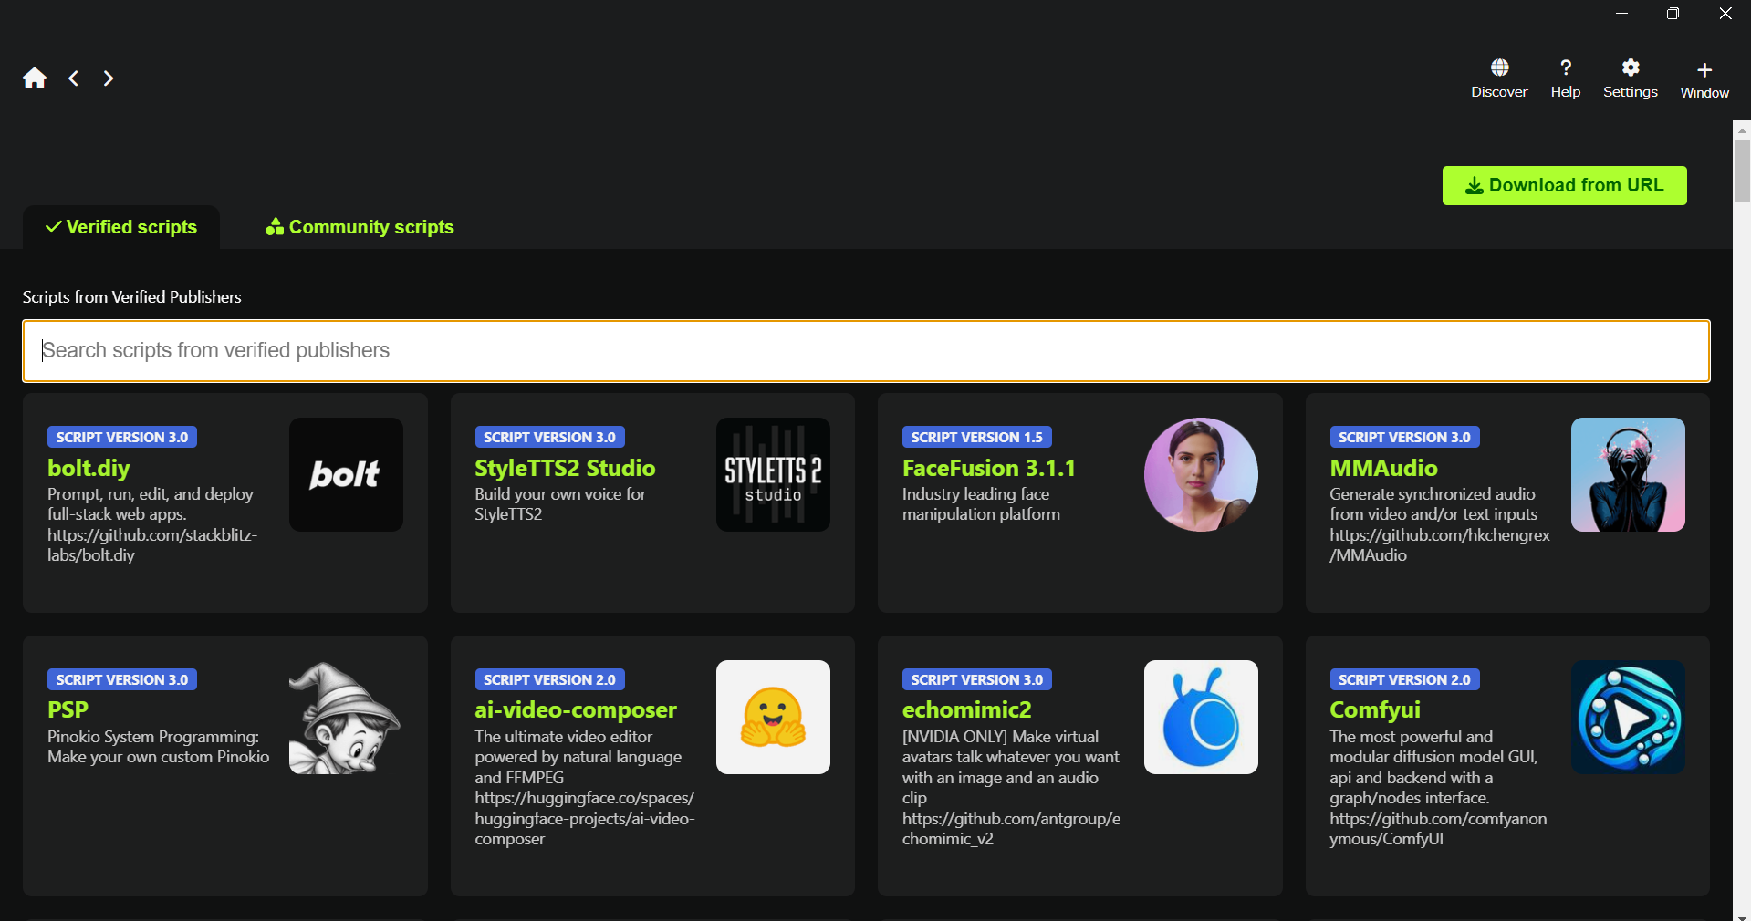Click the echomimic2 NVIDIA ONLY description

pyautogui.click(x=1012, y=788)
